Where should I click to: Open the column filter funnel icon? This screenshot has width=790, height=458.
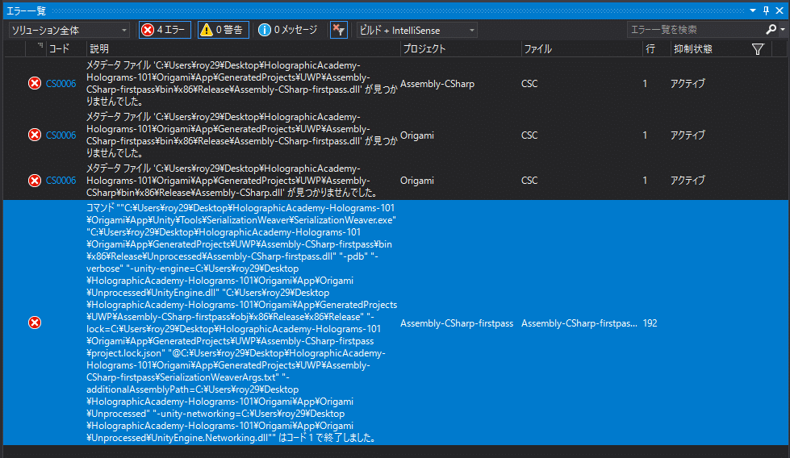pos(758,49)
